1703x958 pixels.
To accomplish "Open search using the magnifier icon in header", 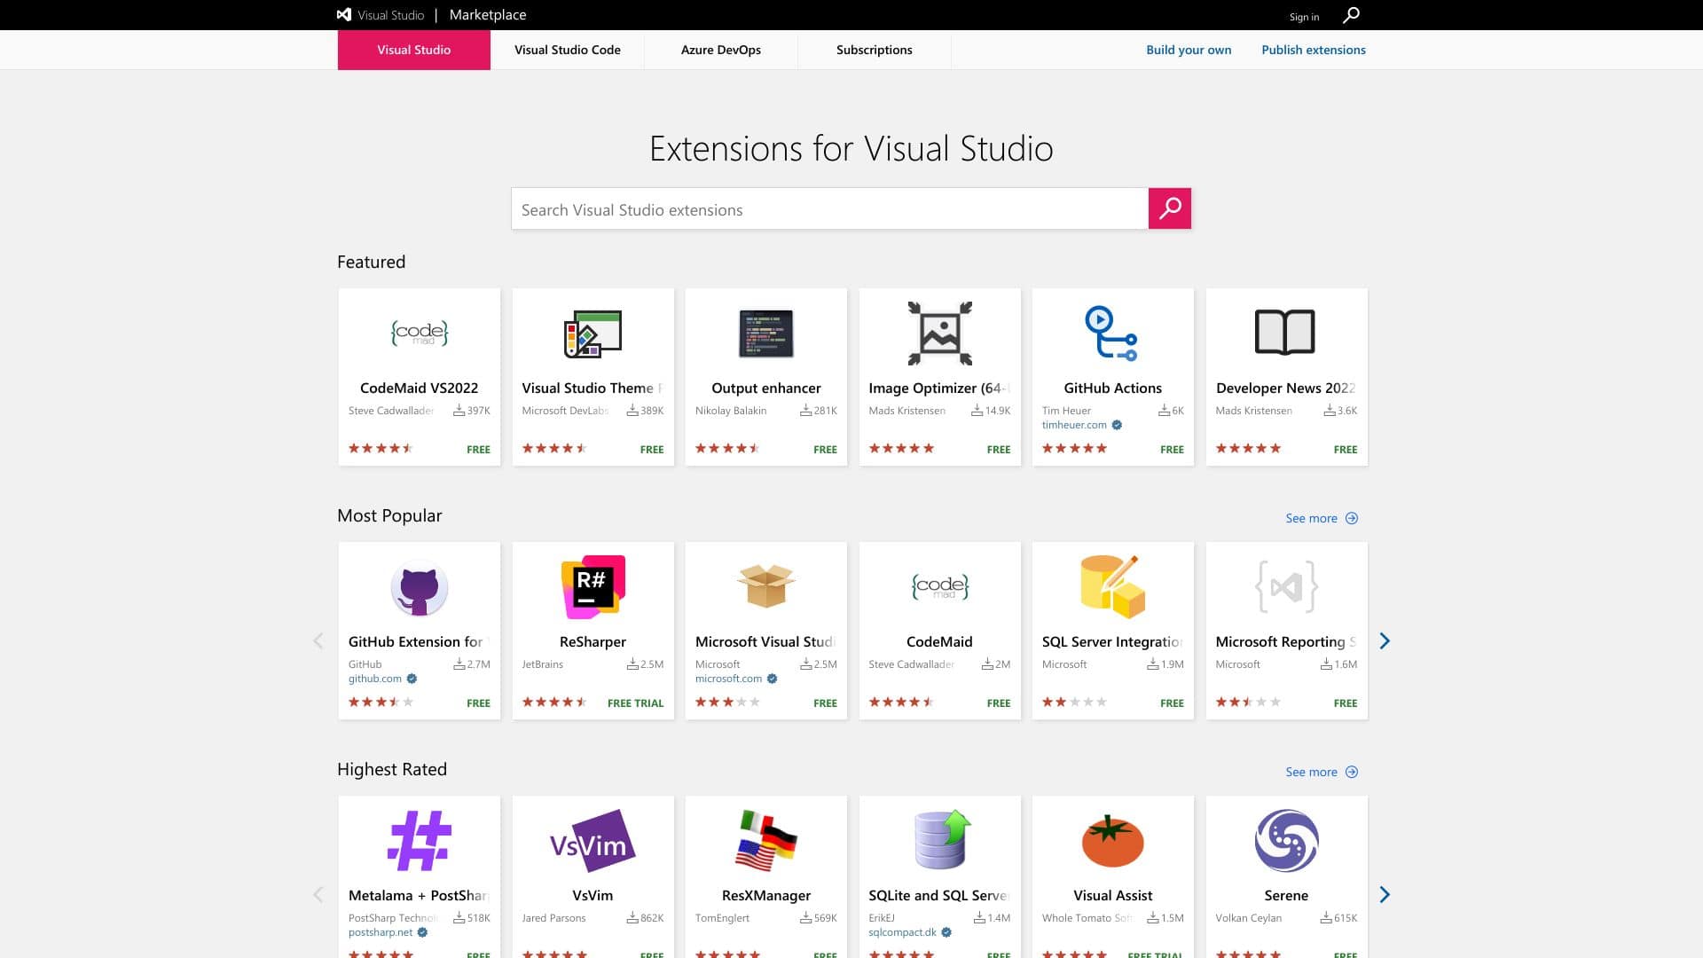I will tap(1351, 15).
